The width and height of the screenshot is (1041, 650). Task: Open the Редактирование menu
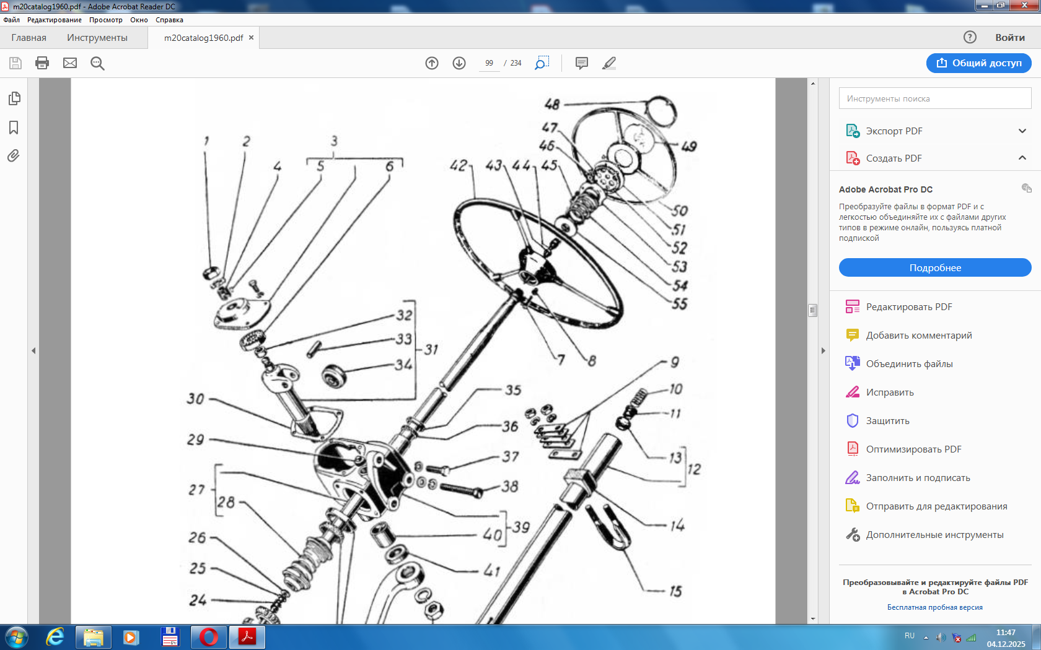[55, 20]
